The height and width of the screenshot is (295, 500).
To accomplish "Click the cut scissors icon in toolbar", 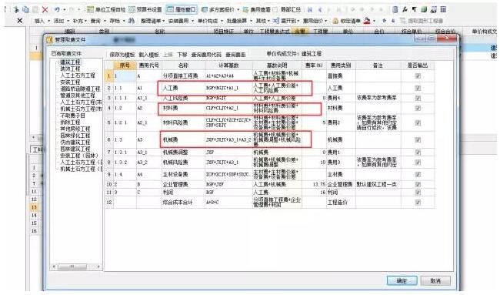I will [16, 9].
